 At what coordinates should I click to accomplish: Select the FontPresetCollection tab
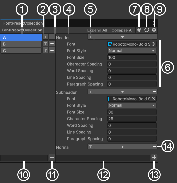pyautogui.click(x=23, y=23)
